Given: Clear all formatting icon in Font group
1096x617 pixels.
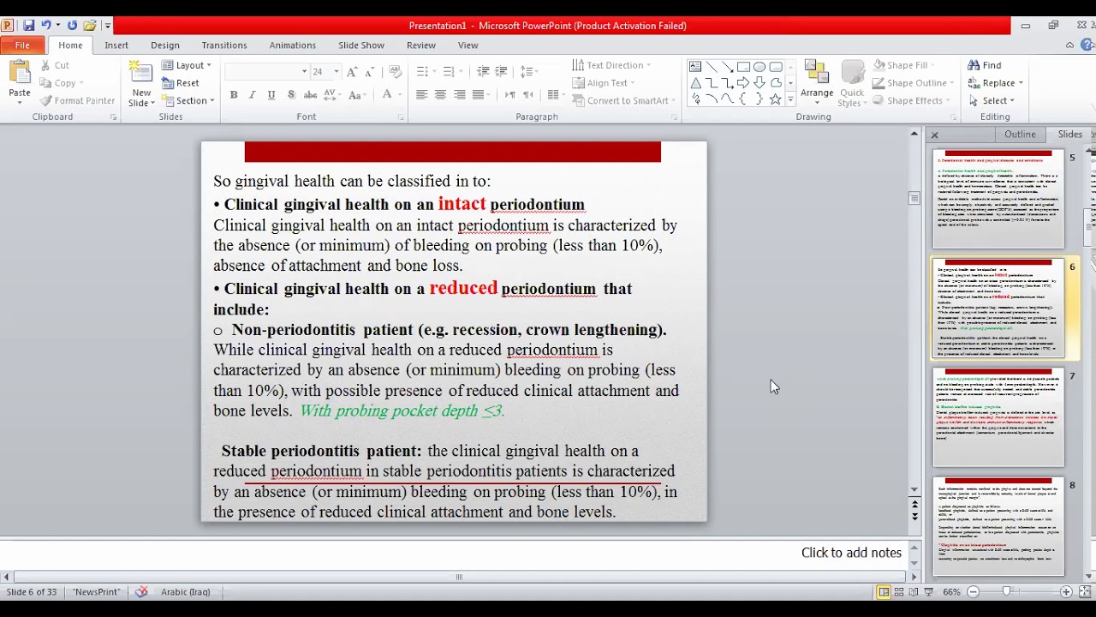Looking at the screenshot, I should (x=395, y=72).
